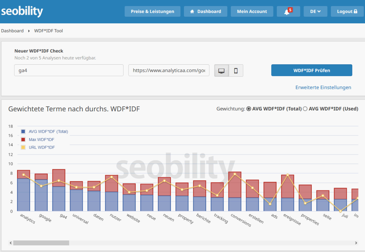Click the yellow URL WDF*IDF color swatch

pos(23,147)
